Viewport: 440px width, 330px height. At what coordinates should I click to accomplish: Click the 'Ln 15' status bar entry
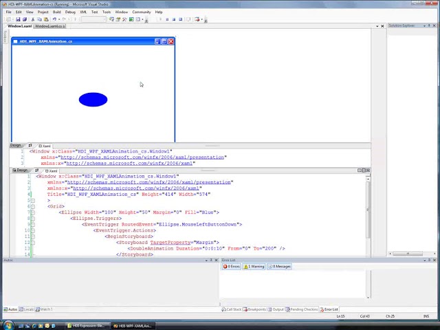[340, 316]
